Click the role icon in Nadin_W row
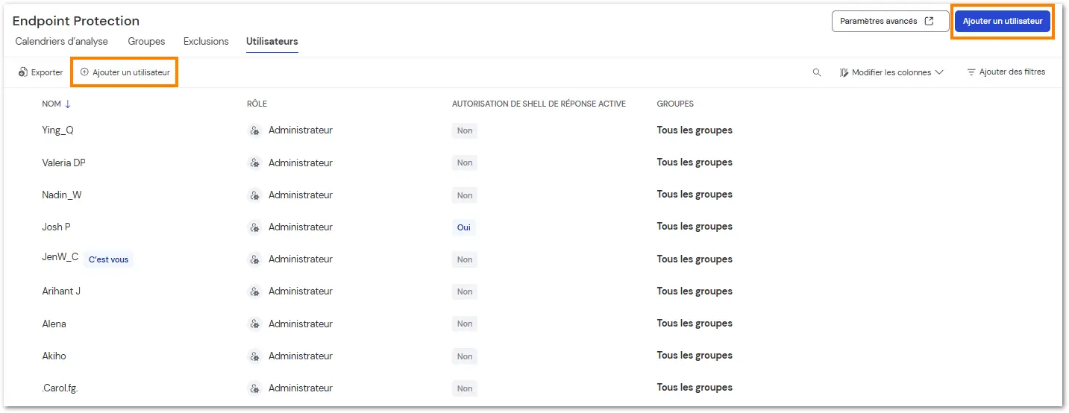Image resolution: width=1069 pixels, height=413 pixels. 254,195
